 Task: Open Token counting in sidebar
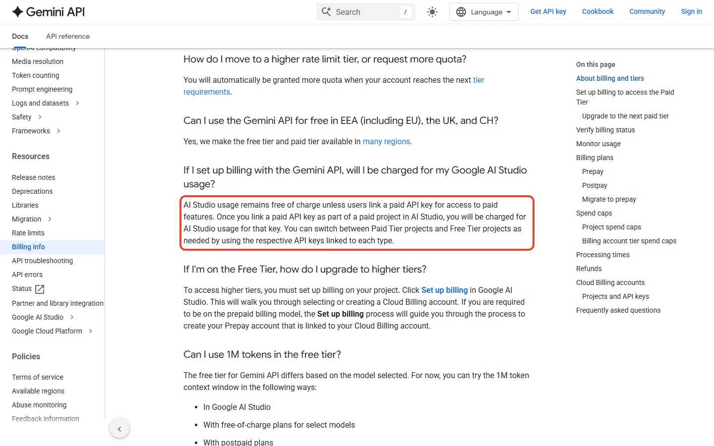36,75
